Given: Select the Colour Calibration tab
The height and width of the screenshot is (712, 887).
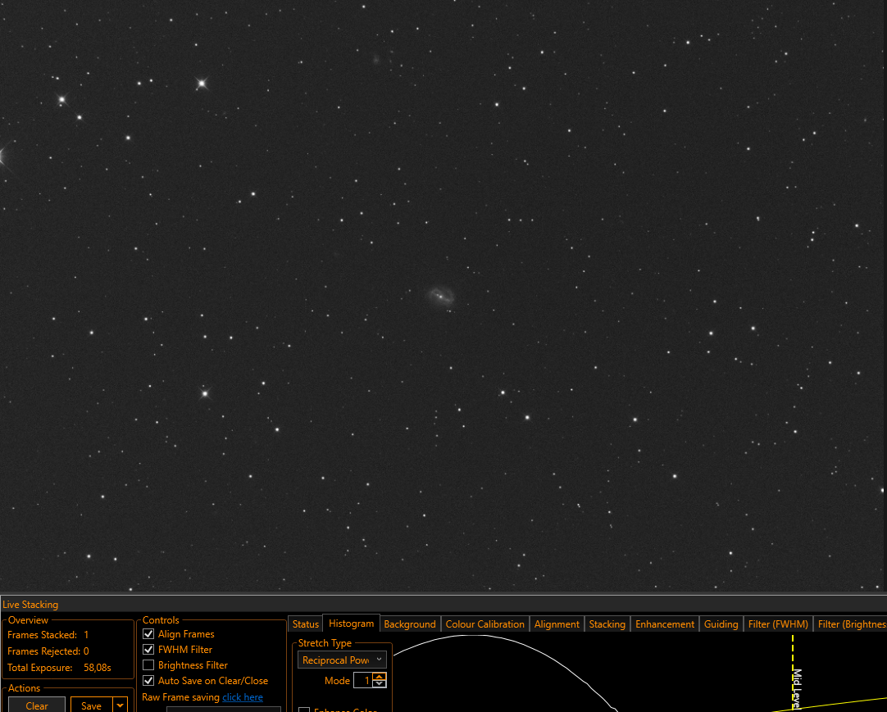Looking at the screenshot, I should coord(484,624).
